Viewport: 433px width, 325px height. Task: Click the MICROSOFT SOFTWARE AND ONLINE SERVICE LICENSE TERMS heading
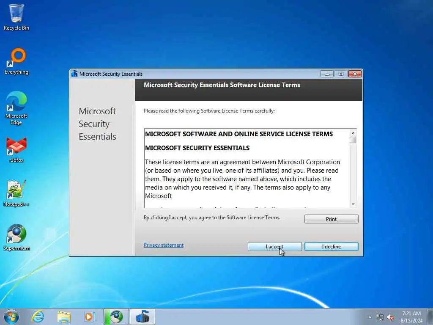[239, 134]
